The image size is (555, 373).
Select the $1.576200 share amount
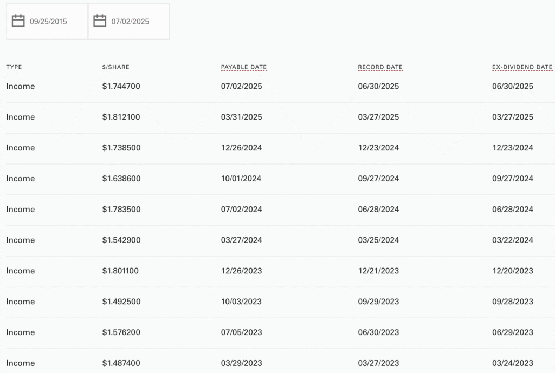[x=121, y=332]
